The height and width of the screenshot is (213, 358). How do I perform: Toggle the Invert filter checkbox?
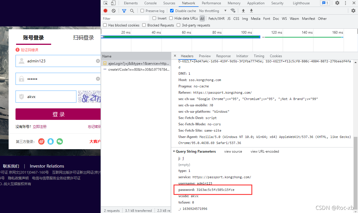[154, 18]
